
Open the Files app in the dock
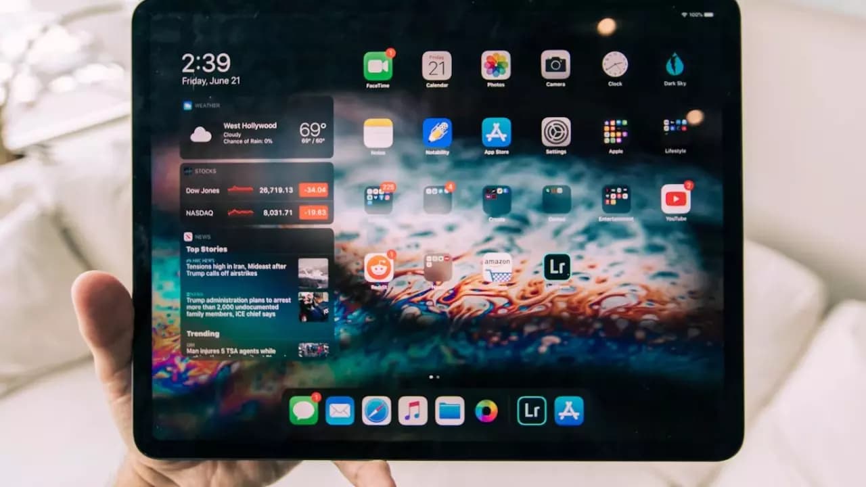tap(449, 411)
